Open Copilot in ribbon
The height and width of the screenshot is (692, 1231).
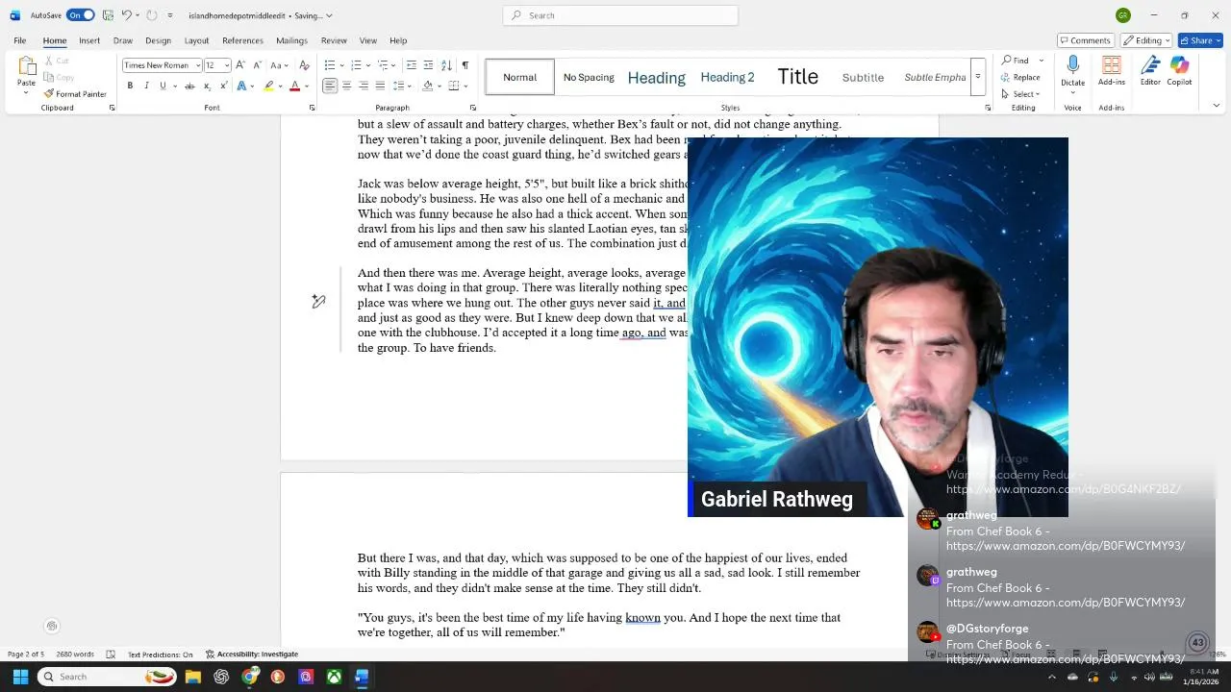tap(1179, 71)
